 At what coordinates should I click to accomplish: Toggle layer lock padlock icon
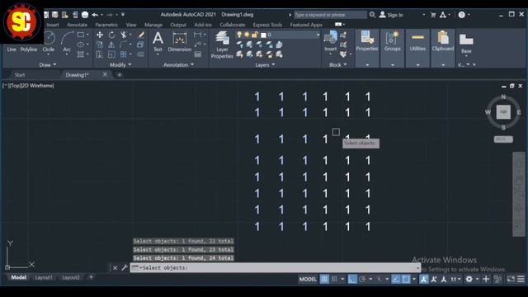pyautogui.click(x=255, y=35)
